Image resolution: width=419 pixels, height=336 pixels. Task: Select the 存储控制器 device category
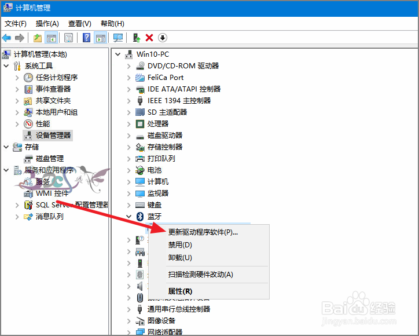point(165,147)
